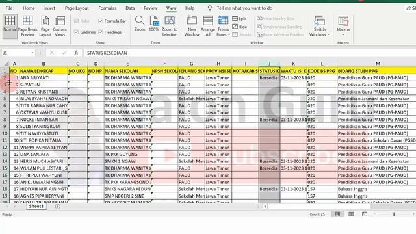
Task: Open the Review tab
Action: pyautogui.click(x=150, y=8)
